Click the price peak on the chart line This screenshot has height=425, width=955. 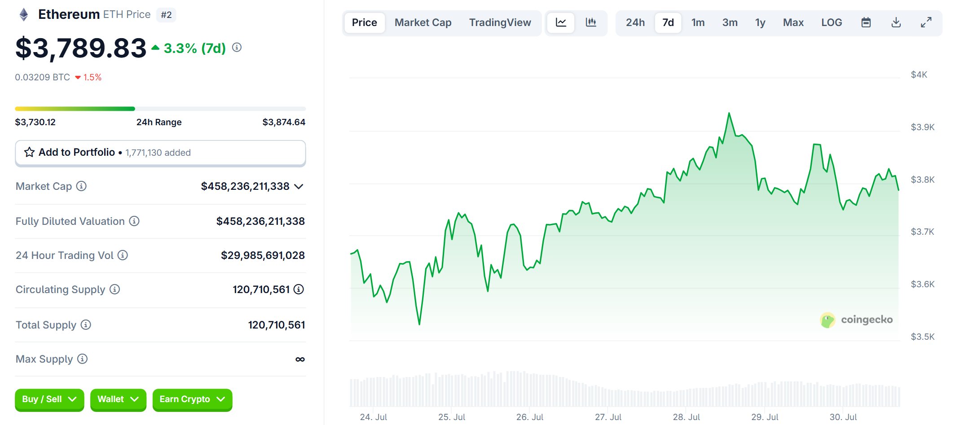(x=729, y=114)
